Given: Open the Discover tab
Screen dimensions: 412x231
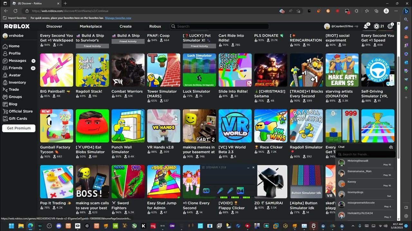Looking at the screenshot, I should coord(54,26).
